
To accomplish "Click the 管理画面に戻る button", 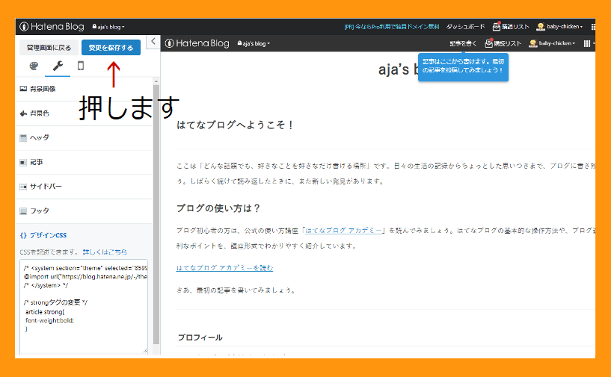I will coord(49,48).
